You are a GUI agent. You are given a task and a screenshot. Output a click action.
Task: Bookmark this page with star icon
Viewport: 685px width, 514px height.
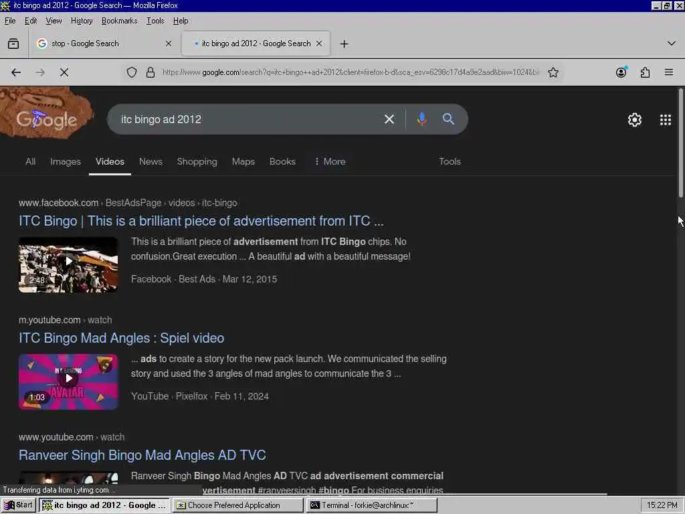(x=553, y=72)
